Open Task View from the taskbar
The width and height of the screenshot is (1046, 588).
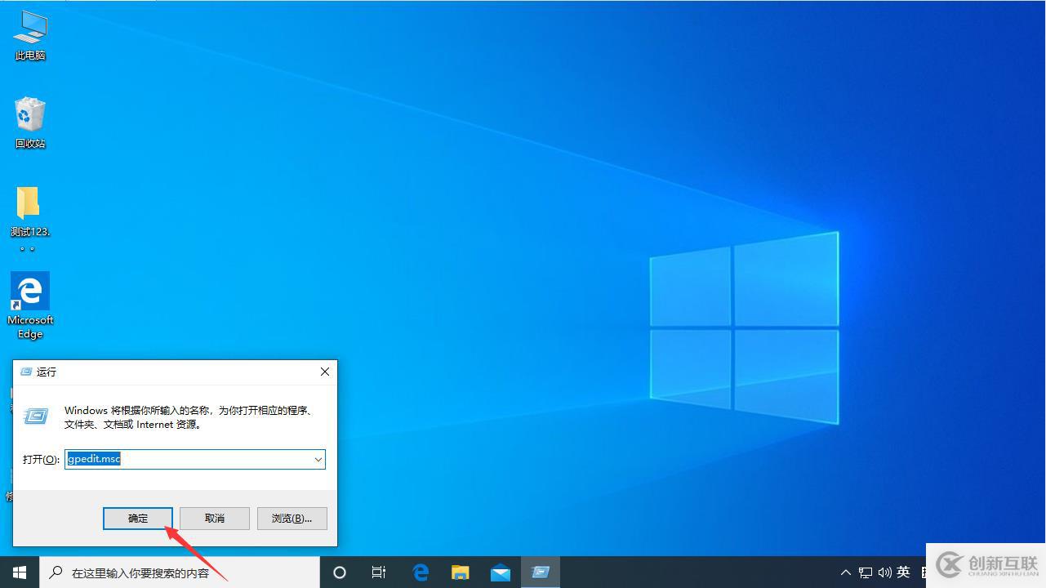[x=379, y=572]
